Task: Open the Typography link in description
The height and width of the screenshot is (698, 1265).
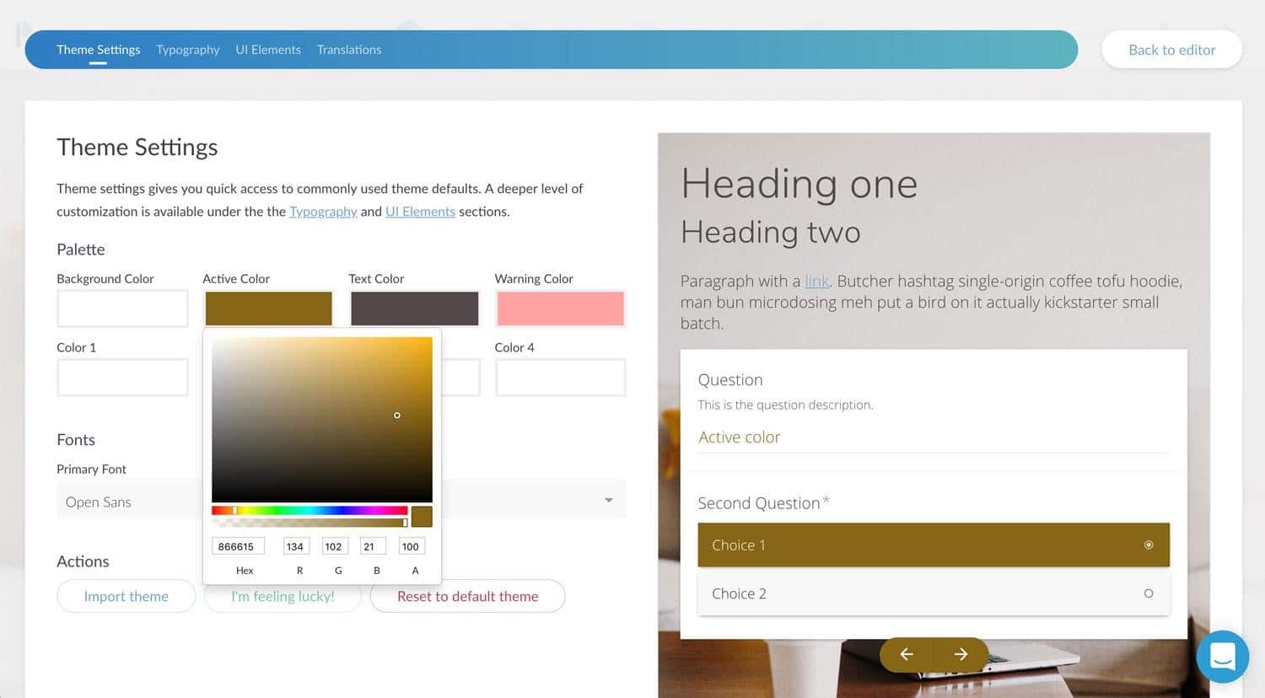Action: pos(323,212)
